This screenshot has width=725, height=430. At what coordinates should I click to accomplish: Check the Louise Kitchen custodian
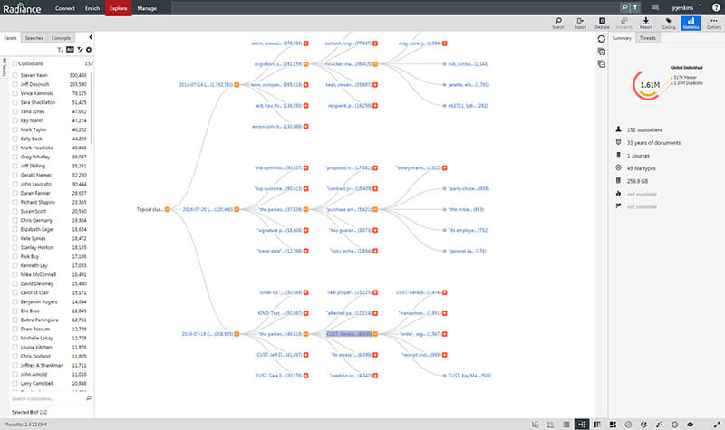point(14,347)
